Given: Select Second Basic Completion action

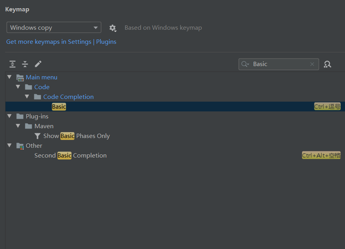Looking at the screenshot, I should click(70, 156).
